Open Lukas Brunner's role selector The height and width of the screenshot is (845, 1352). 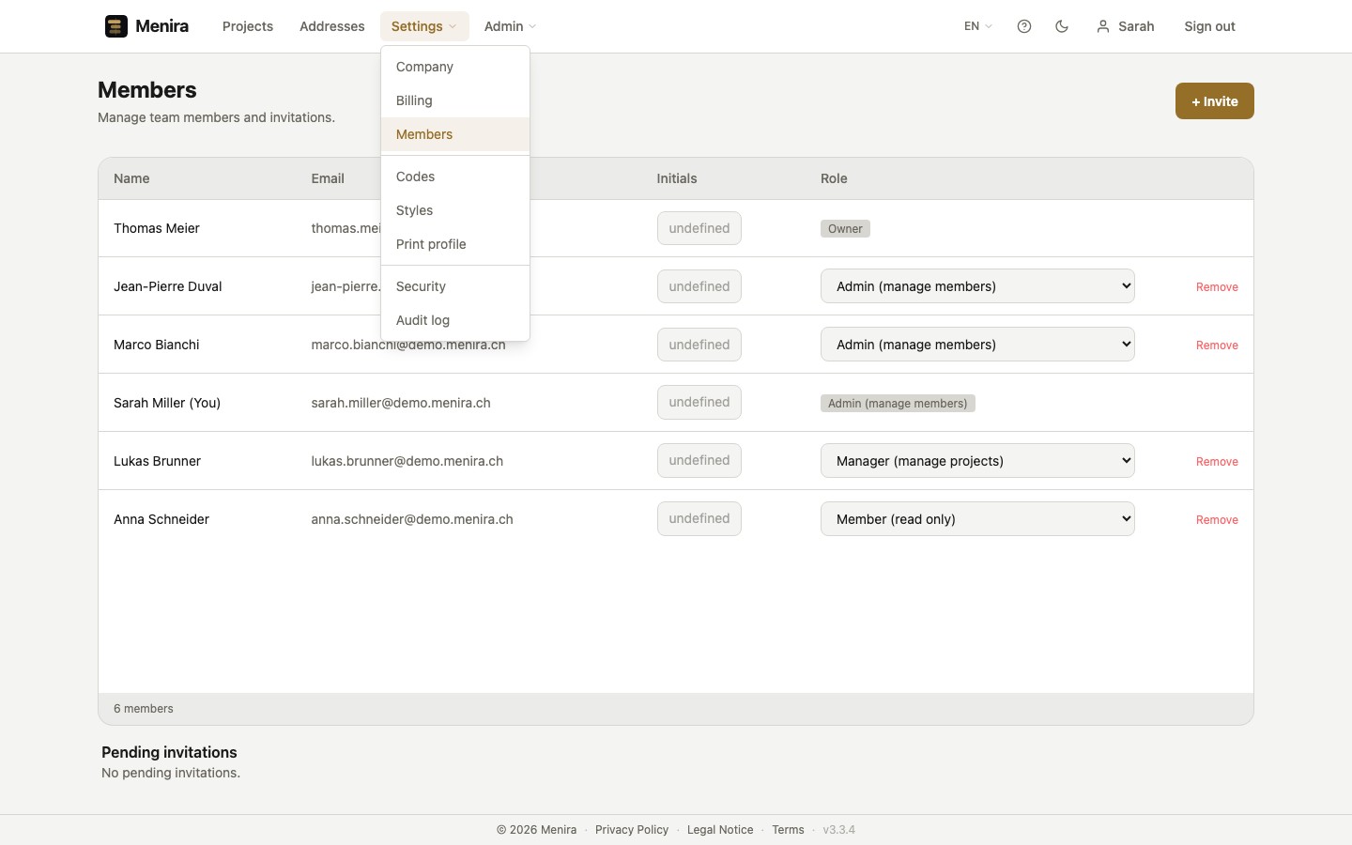pos(977,461)
